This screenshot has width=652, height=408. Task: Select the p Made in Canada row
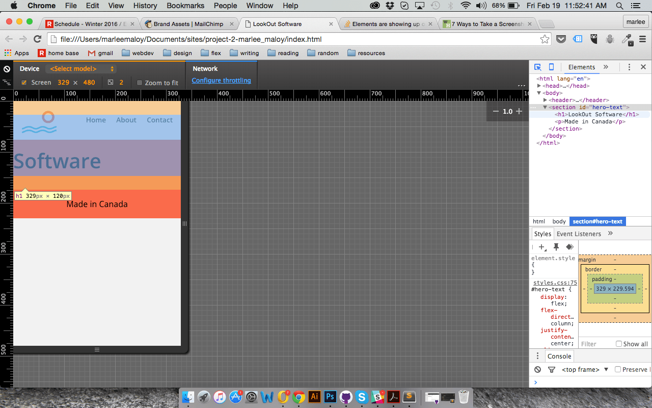589,121
